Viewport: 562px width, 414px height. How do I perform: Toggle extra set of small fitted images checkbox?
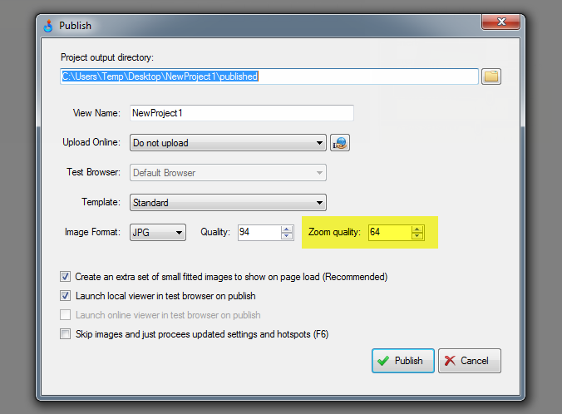[66, 277]
